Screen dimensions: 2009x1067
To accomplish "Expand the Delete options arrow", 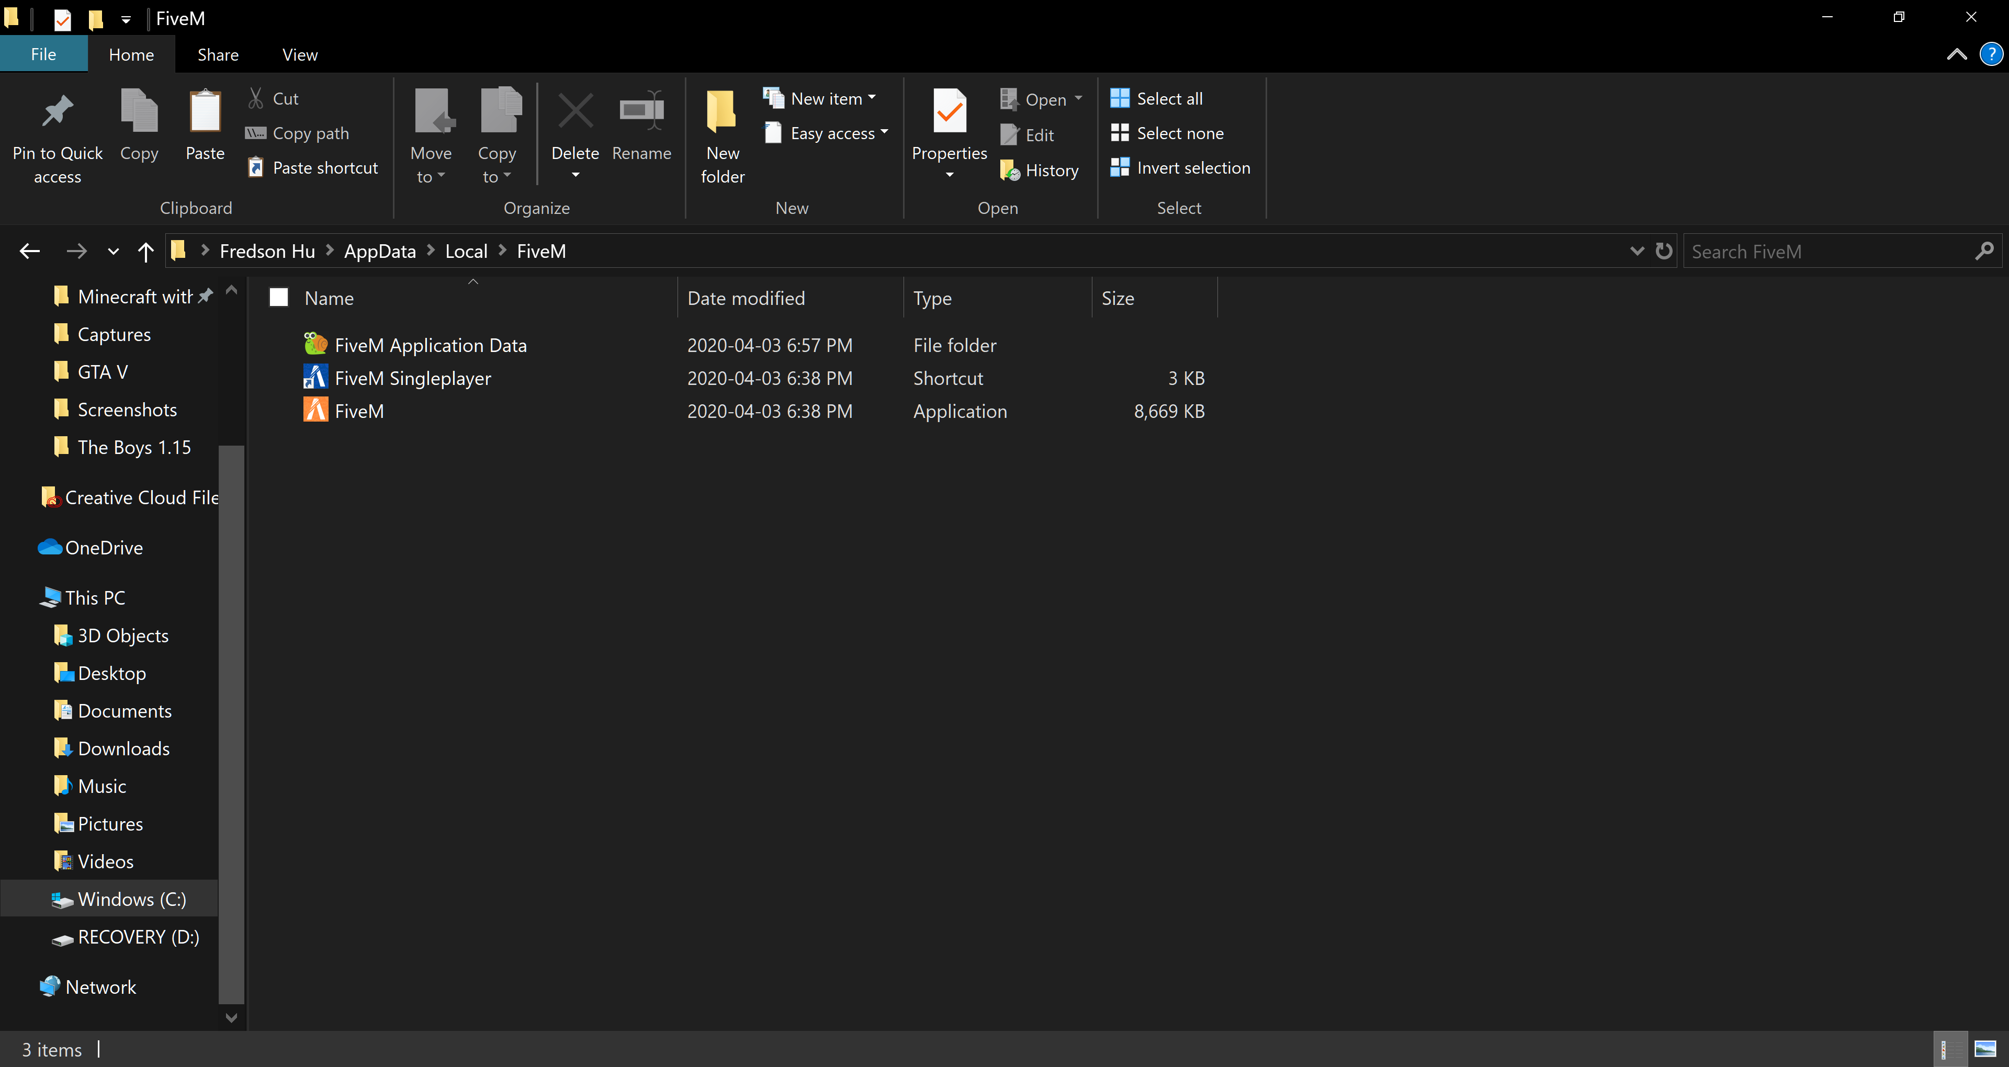I will [575, 175].
